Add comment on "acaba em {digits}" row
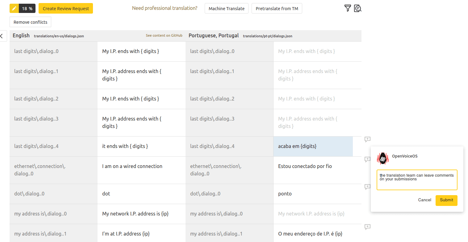 point(367,139)
